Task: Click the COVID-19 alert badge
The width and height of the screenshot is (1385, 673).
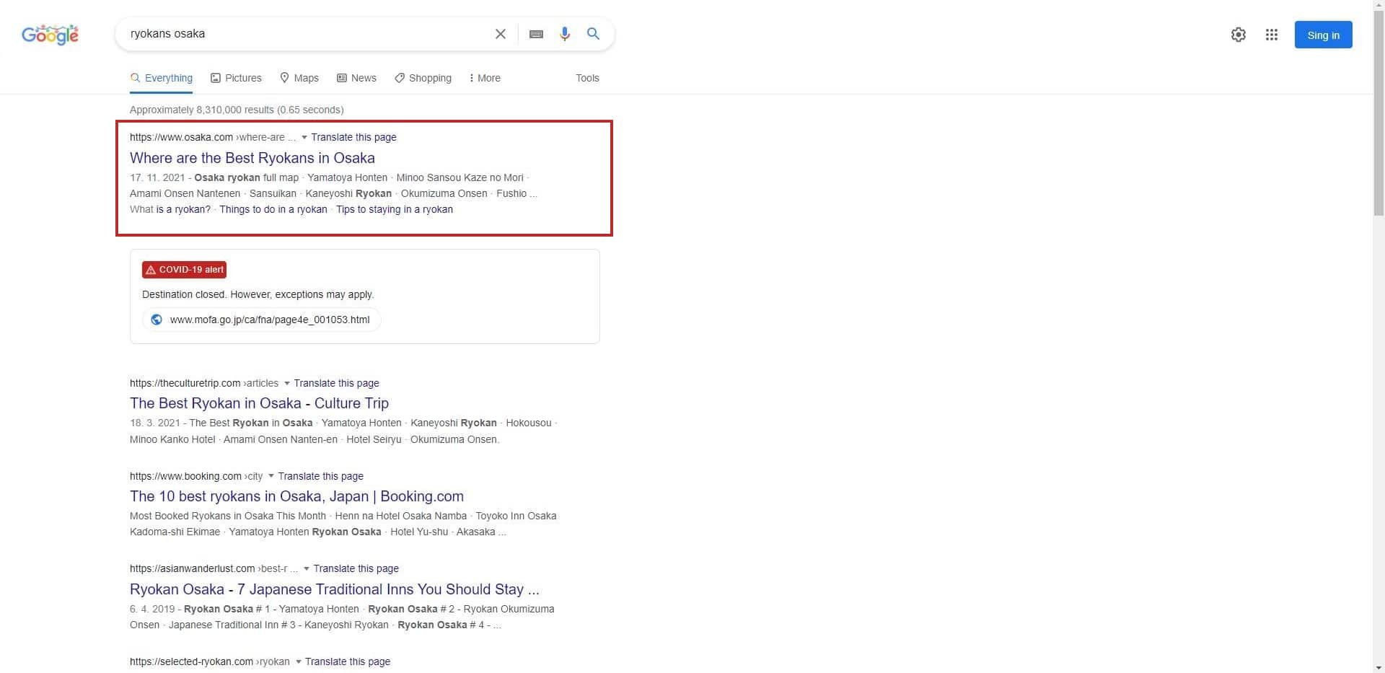Action: tap(184, 270)
